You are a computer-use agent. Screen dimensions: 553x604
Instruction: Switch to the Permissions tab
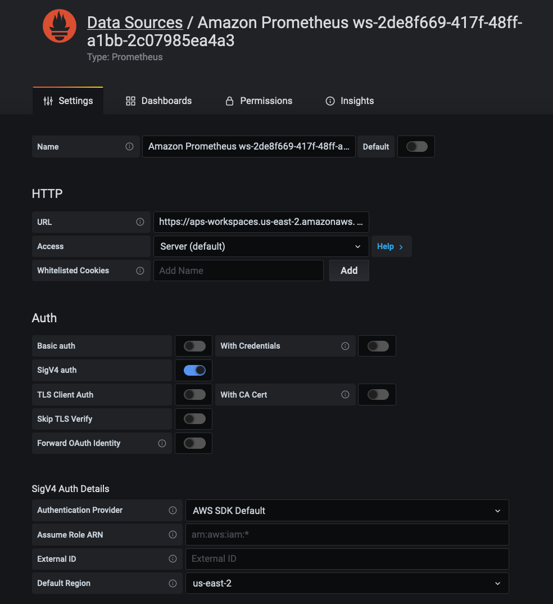tap(259, 101)
